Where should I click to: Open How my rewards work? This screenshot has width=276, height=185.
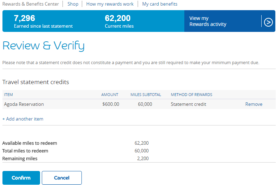(x=110, y=4)
